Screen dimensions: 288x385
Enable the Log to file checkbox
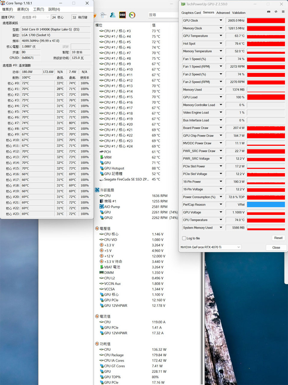(184, 238)
